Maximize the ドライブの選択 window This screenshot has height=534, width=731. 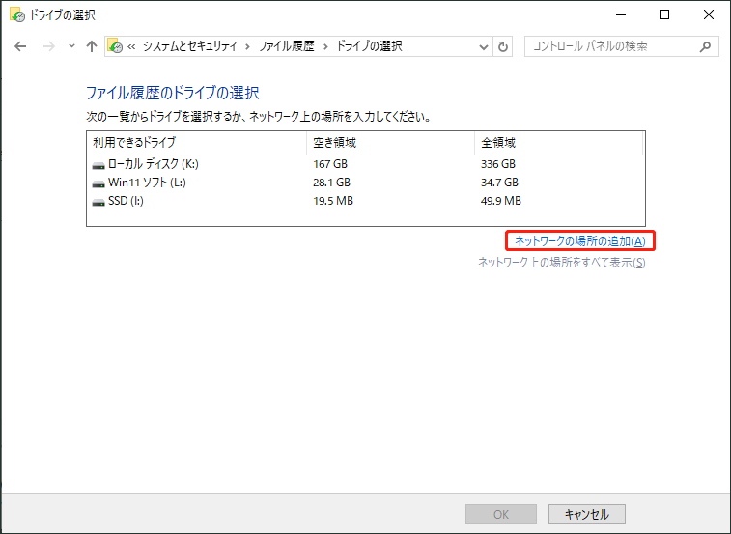[x=664, y=14]
